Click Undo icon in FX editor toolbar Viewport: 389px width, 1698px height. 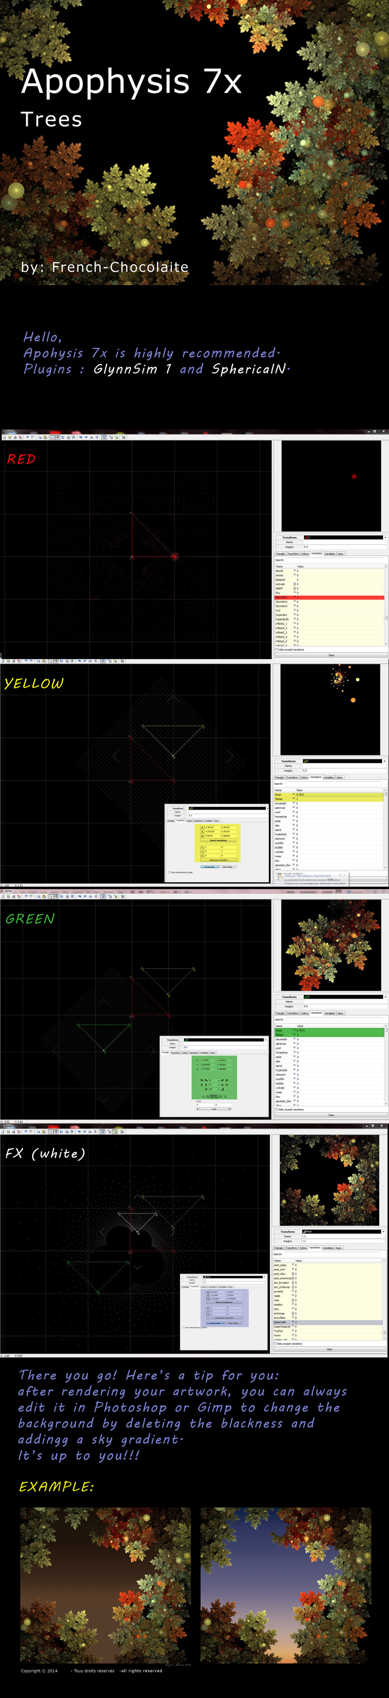26,1131
